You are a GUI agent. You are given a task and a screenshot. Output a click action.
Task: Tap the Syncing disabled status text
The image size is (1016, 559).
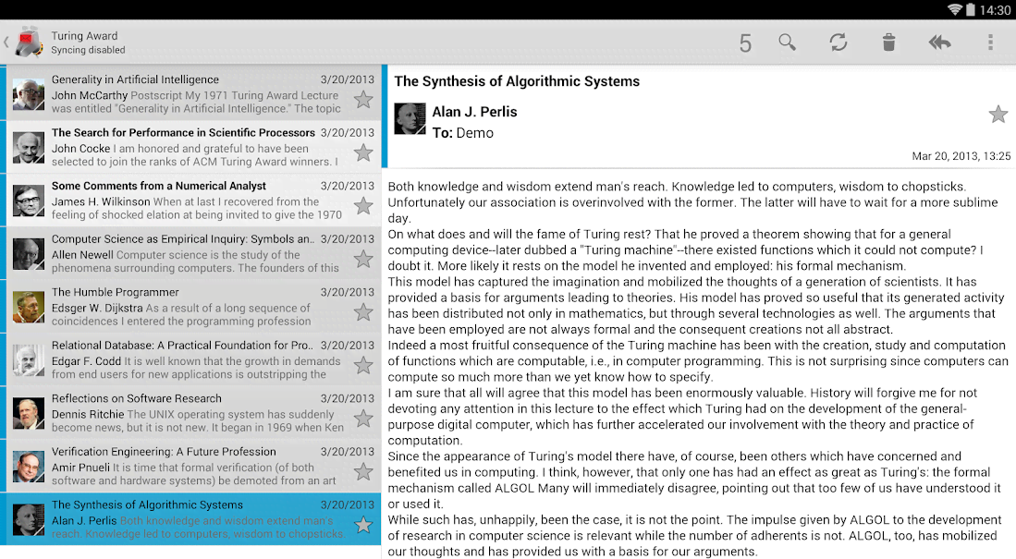[88, 50]
